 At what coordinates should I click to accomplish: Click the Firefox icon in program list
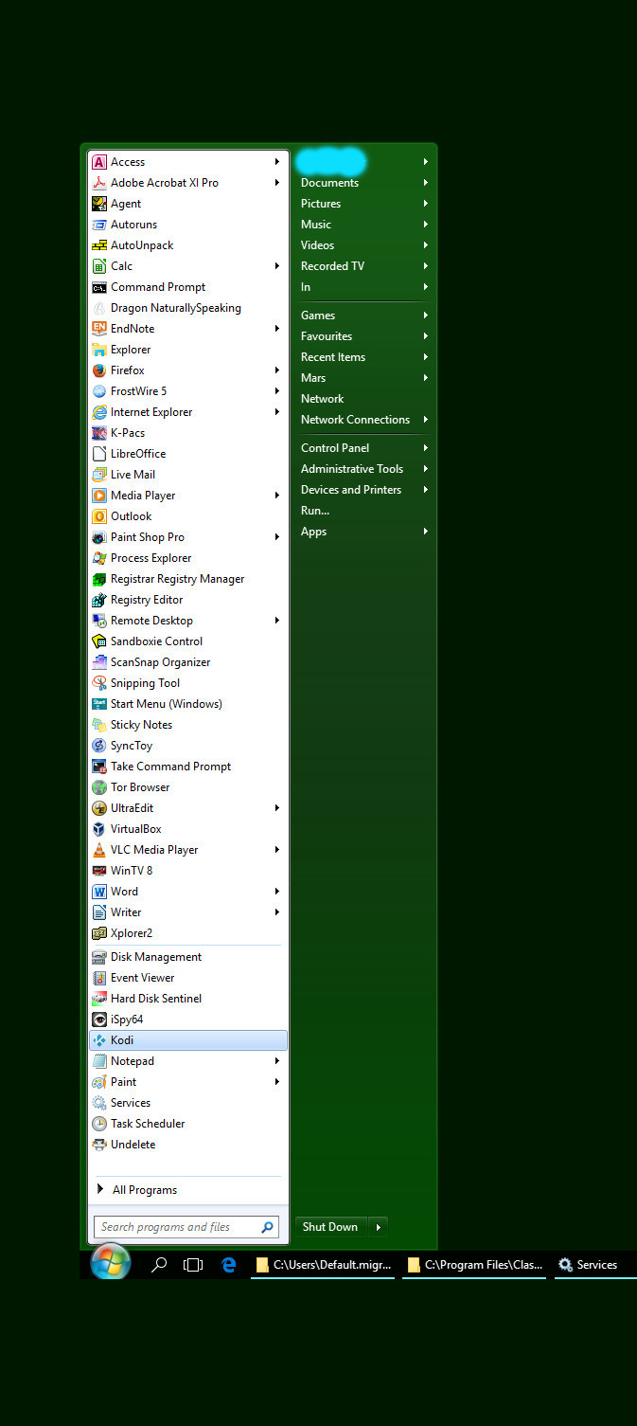[99, 370]
